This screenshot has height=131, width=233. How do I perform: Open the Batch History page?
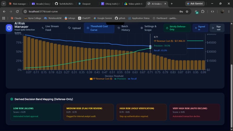click(124, 28)
